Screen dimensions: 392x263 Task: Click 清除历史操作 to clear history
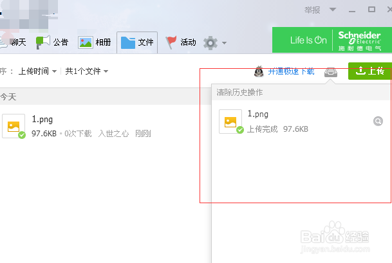coord(239,93)
